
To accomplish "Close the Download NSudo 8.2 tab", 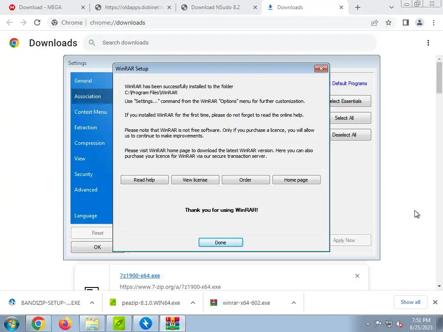I will pyautogui.click(x=255, y=7).
